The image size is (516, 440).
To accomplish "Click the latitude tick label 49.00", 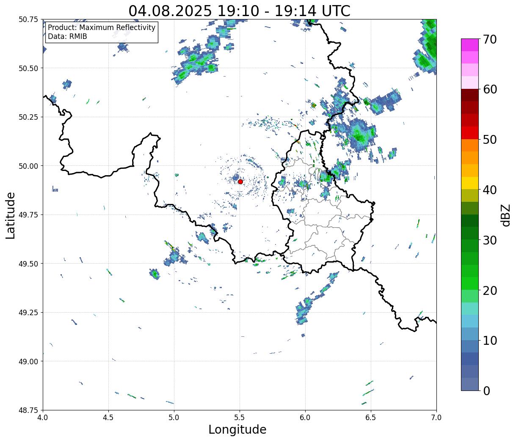I will click(28, 361).
